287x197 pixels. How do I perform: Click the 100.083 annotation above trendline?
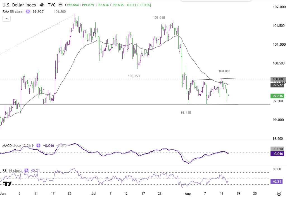point(224,71)
